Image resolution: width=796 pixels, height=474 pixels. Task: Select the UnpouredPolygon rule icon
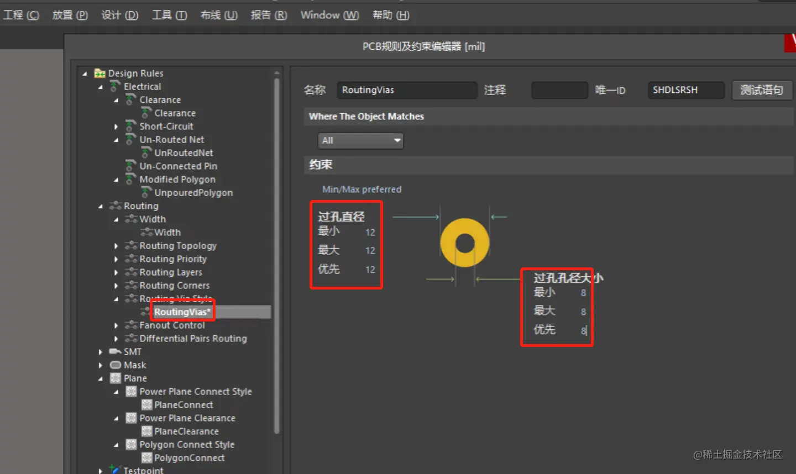[x=146, y=193]
